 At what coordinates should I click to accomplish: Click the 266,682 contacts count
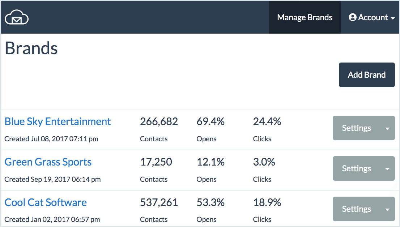(159, 122)
